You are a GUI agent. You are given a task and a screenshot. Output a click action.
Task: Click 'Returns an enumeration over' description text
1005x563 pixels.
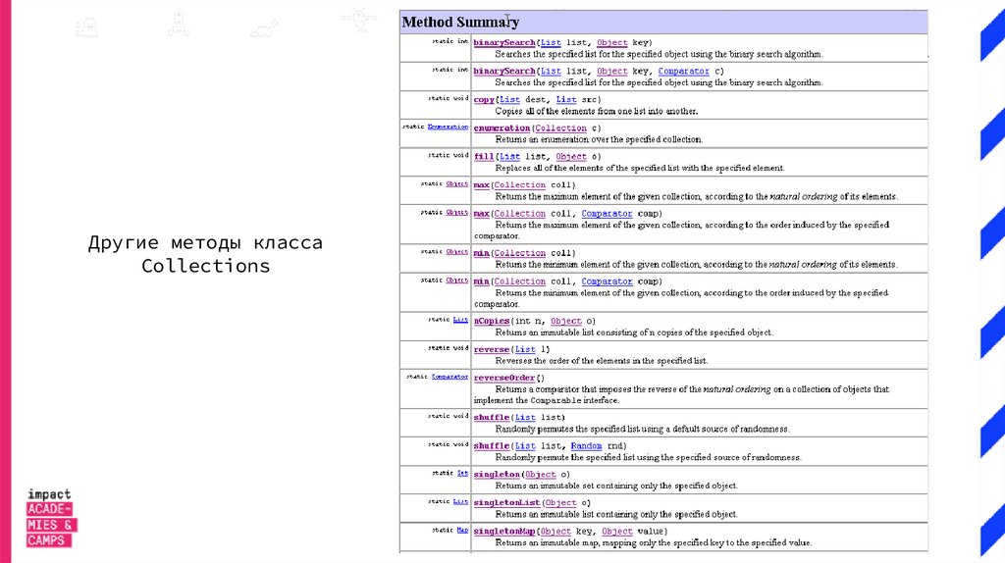pos(599,139)
